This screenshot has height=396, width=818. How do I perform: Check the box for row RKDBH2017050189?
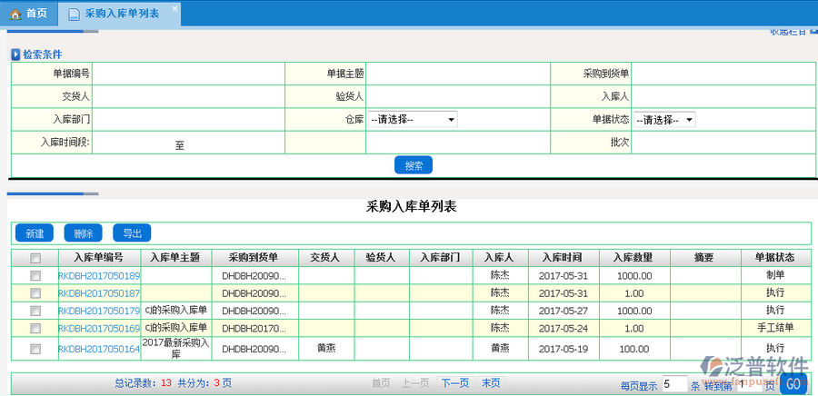tap(35, 275)
